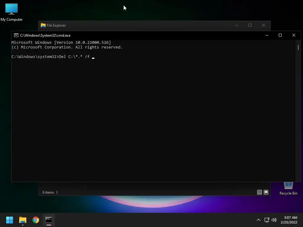Close the cmd.exe window
This screenshot has height=227, width=303.
(x=294, y=35)
